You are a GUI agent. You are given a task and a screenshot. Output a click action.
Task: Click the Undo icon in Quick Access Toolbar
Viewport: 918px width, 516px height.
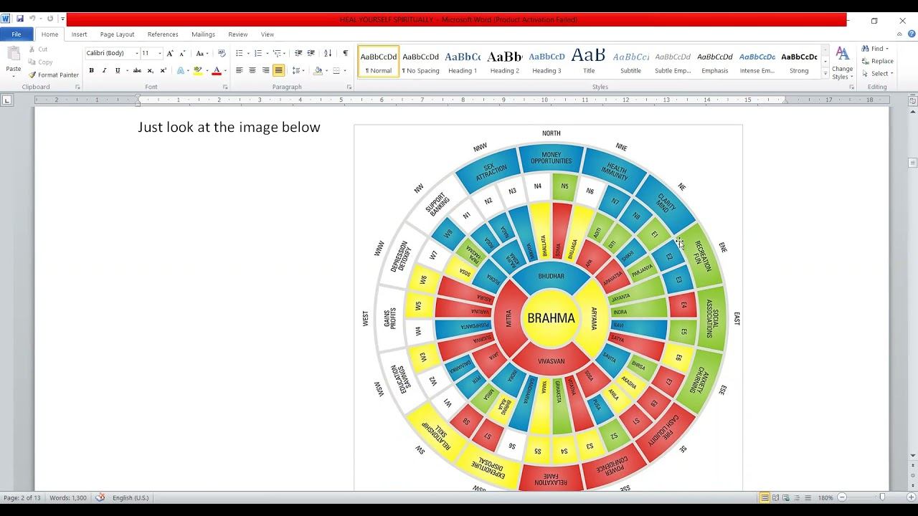pyautogui.click(x=32, y=19)
